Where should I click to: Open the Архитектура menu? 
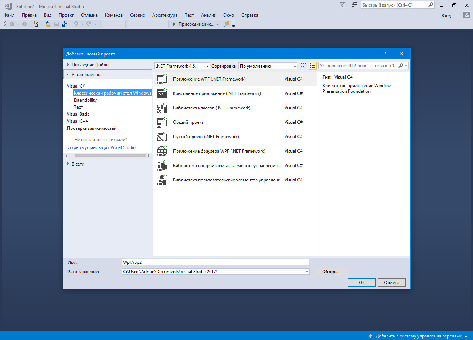(165, 15)
